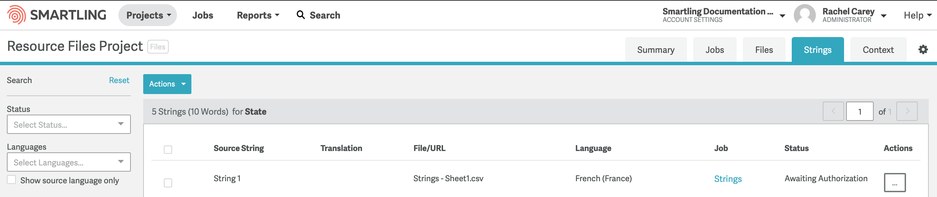Click the Smartling logo icon
Screen dimensions: 937x197
pos(17,15)
